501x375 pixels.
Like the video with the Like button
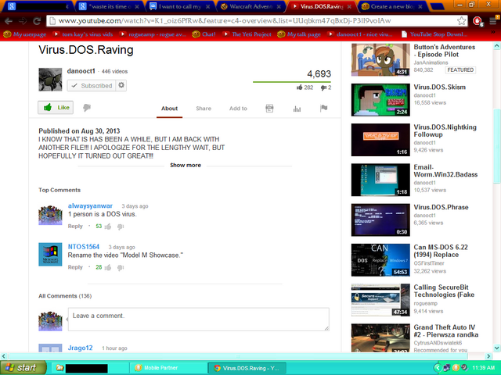(56, 108)
